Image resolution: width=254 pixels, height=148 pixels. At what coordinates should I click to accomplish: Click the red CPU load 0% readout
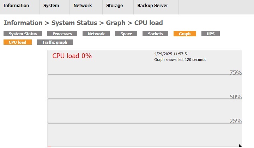(x=72, y=56)
